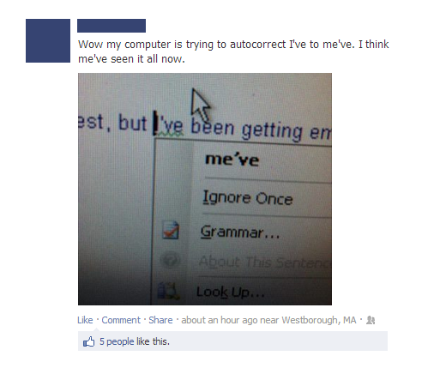Click the friends audience icon after the location

point(371,320)
